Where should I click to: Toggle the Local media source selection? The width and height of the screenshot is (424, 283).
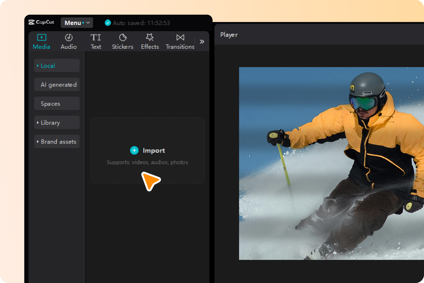[x=57, y=65]
